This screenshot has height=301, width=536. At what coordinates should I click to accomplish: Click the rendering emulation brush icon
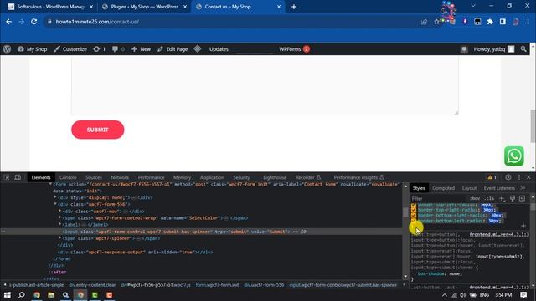(x=512, y=198)
